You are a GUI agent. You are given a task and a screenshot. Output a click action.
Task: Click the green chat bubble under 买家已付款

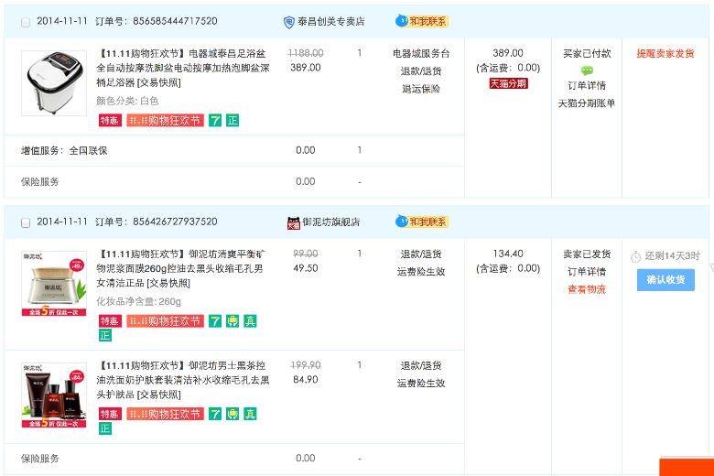tap(587, 70)
